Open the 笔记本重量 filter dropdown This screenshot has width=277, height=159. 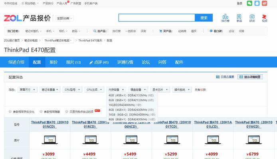click(x=50, y=89)
